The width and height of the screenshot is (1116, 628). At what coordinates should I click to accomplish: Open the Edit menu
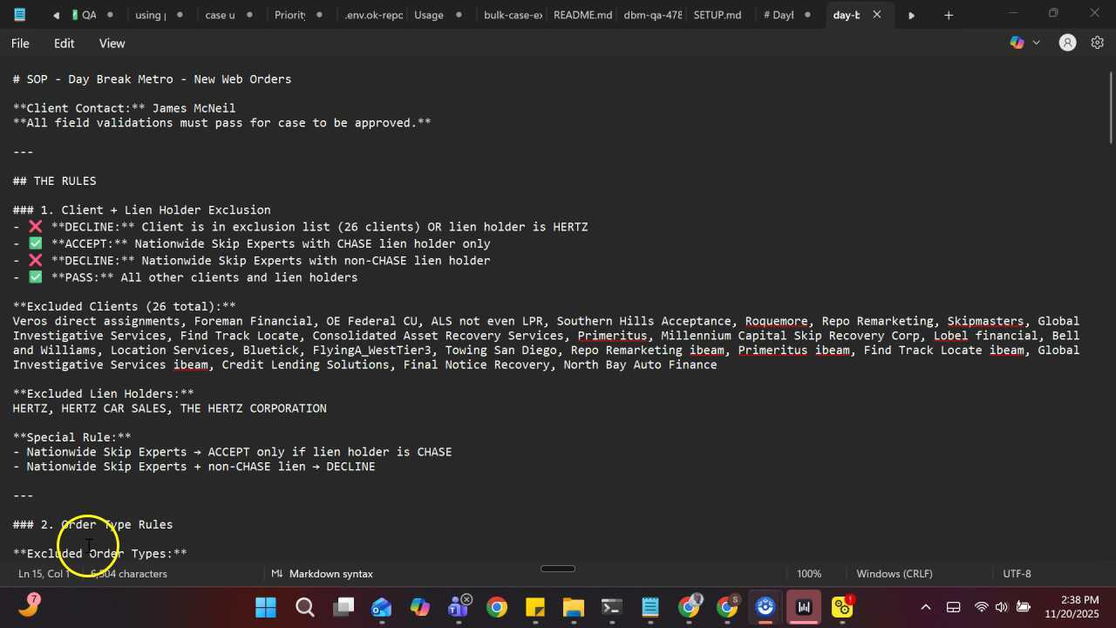tap(64, 43)
